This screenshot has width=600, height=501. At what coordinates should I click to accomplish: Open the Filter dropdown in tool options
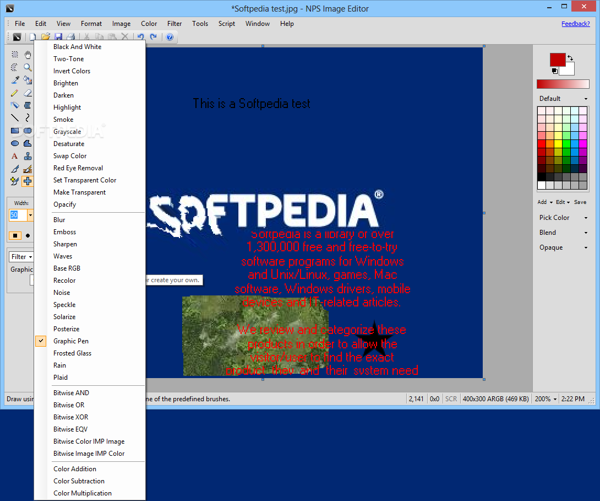(x=21, y=257)
